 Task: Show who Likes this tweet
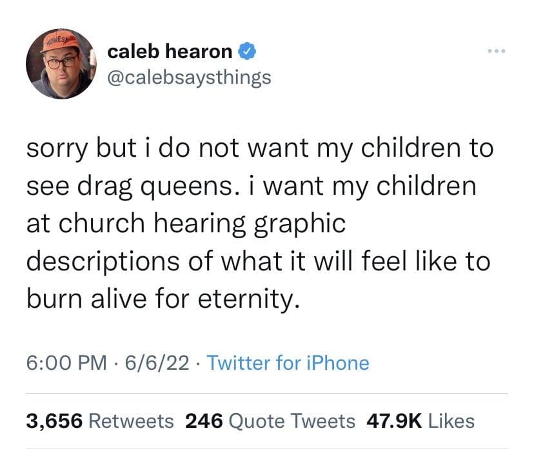451,421
